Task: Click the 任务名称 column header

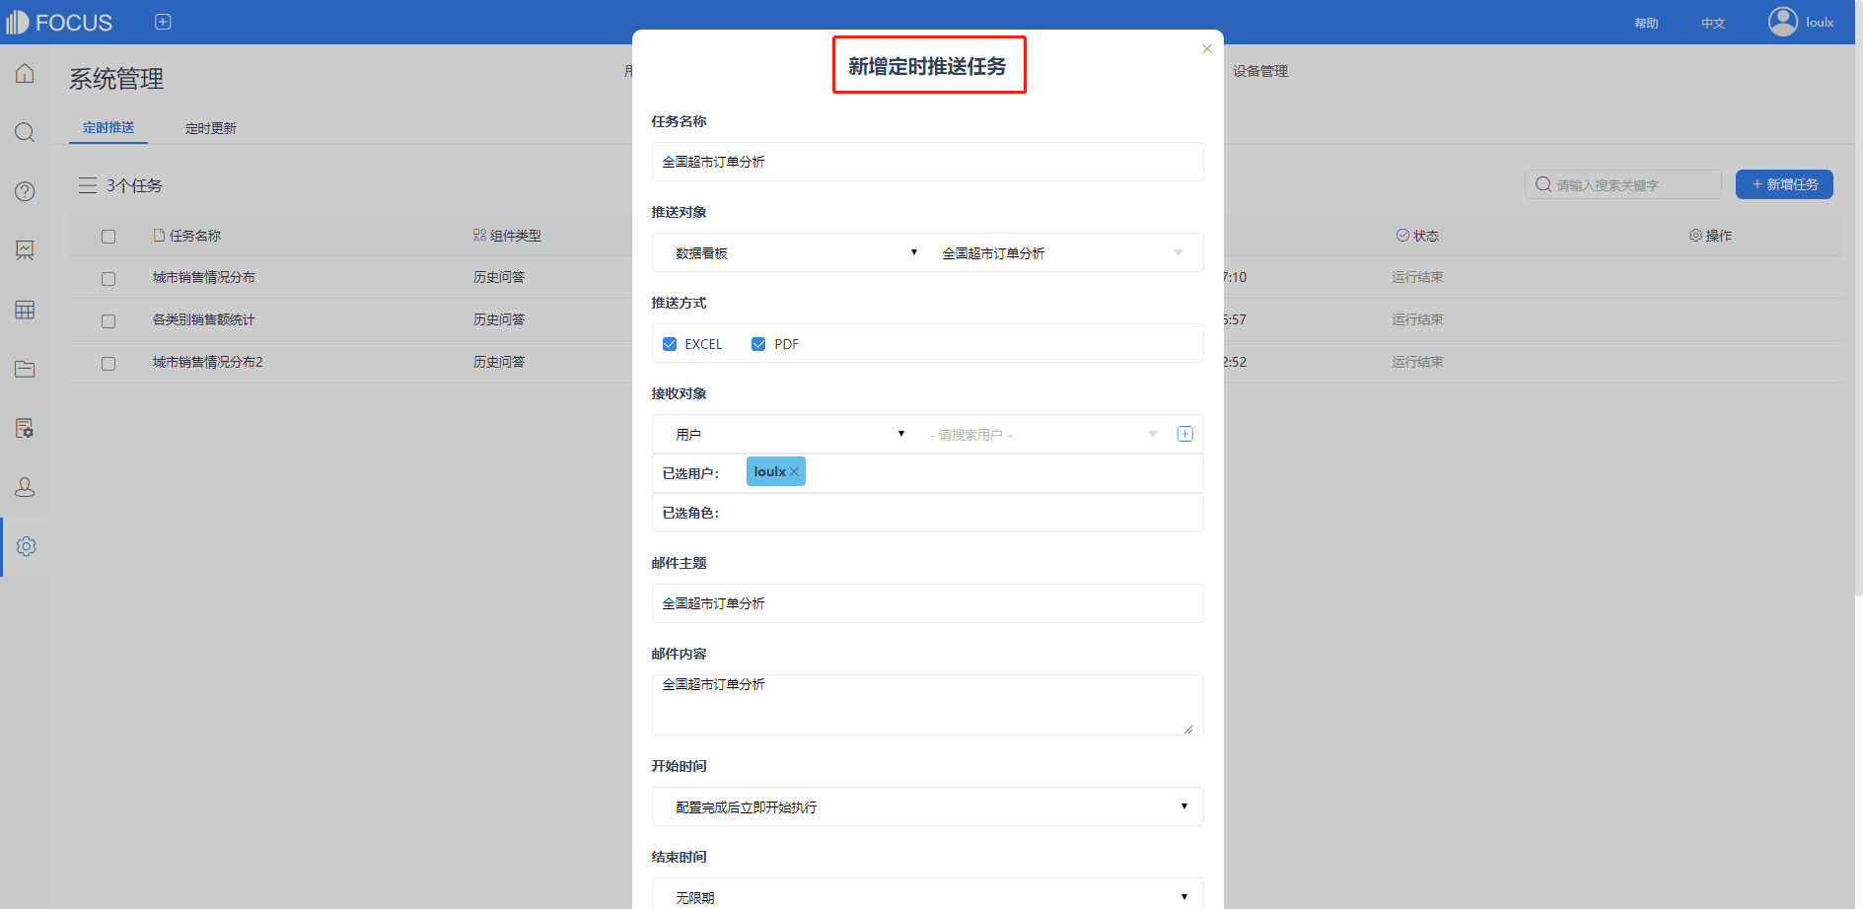Action: (187, 236)
